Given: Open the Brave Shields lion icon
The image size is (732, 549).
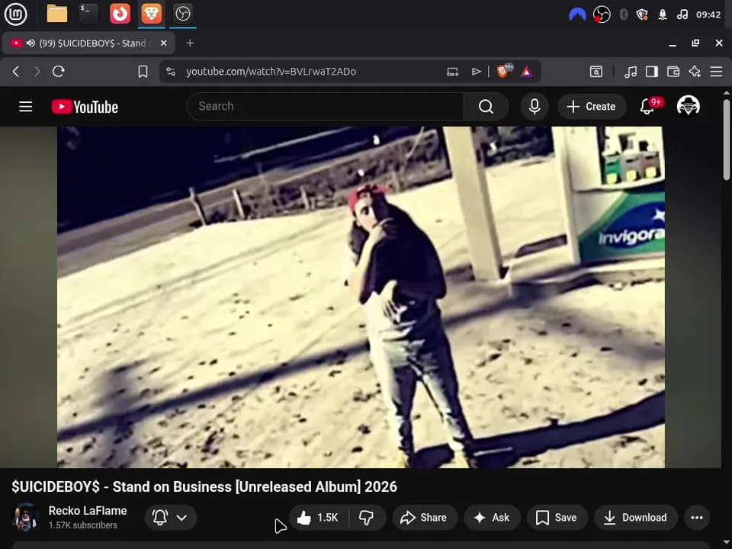Looking at the screenshot, I should tap(504, 72).
